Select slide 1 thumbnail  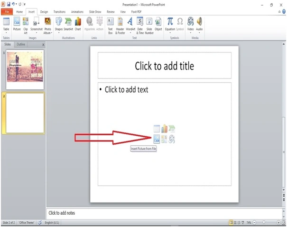click(25, 70)
